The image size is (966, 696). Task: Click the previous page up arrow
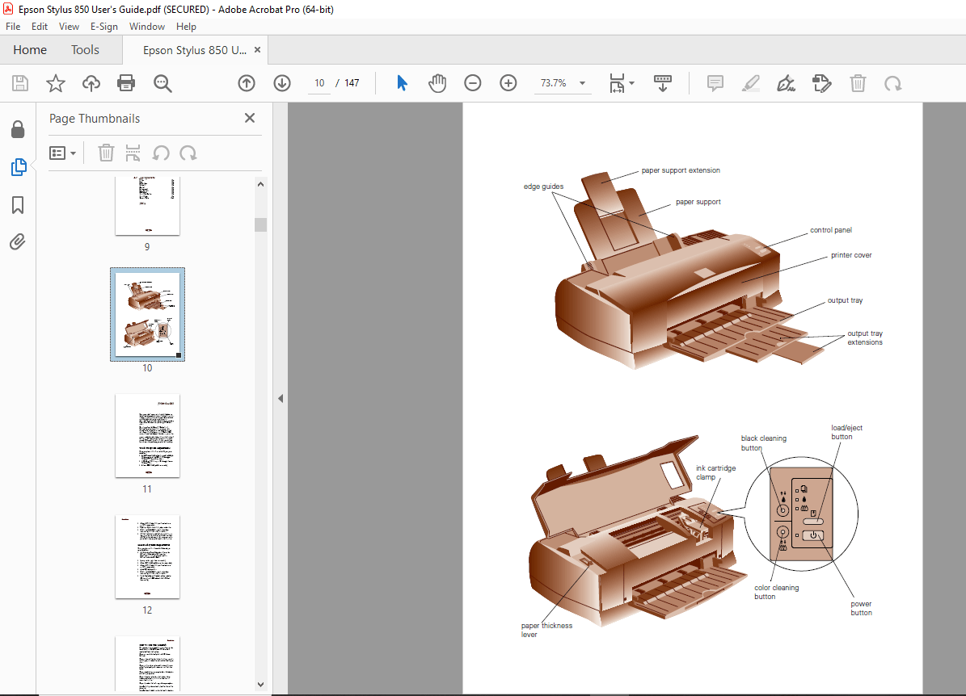tap(247, 83)
